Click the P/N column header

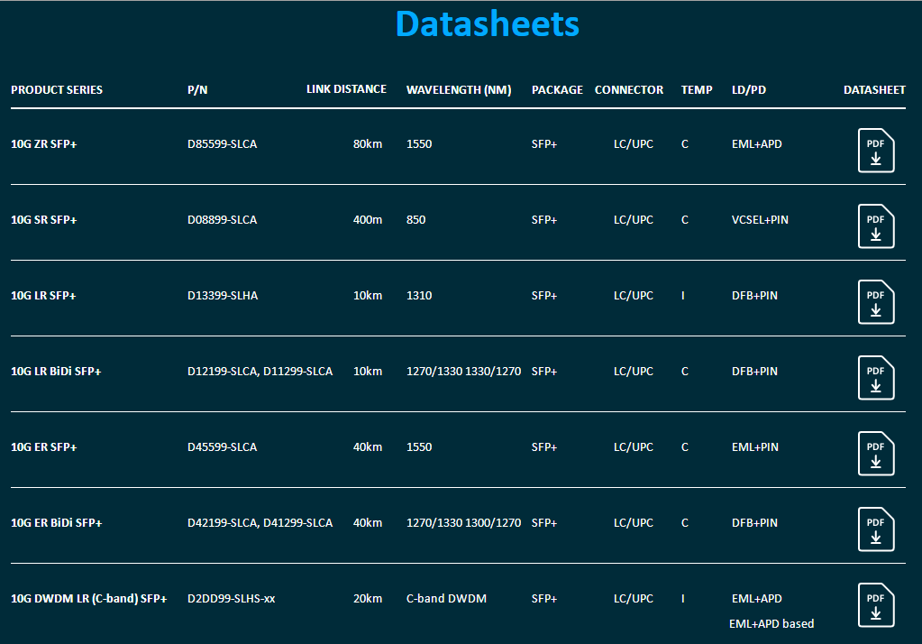[197, 90]
